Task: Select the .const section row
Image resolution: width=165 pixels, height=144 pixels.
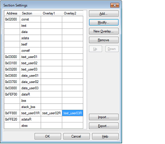Action: pyautogui.click(x=44, y=19)
